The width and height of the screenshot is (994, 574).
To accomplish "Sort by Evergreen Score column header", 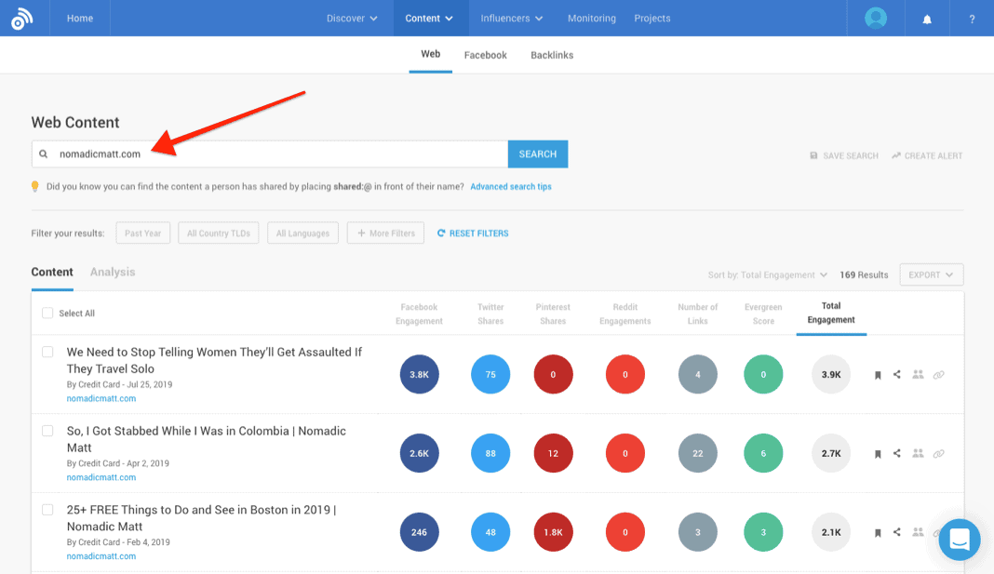I will click(x=763, y=314).
